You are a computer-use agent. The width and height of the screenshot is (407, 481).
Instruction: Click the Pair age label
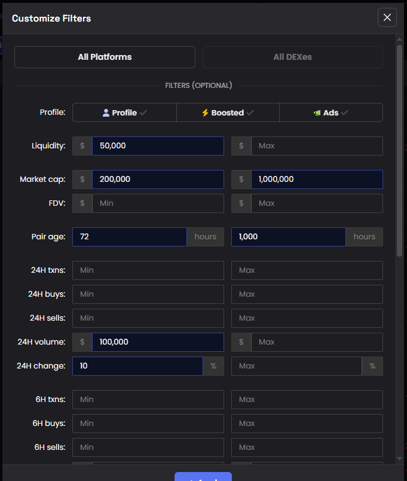click(x=48, y=237)
